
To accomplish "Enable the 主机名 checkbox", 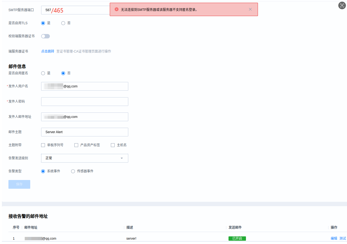I will tap(113, 145).
